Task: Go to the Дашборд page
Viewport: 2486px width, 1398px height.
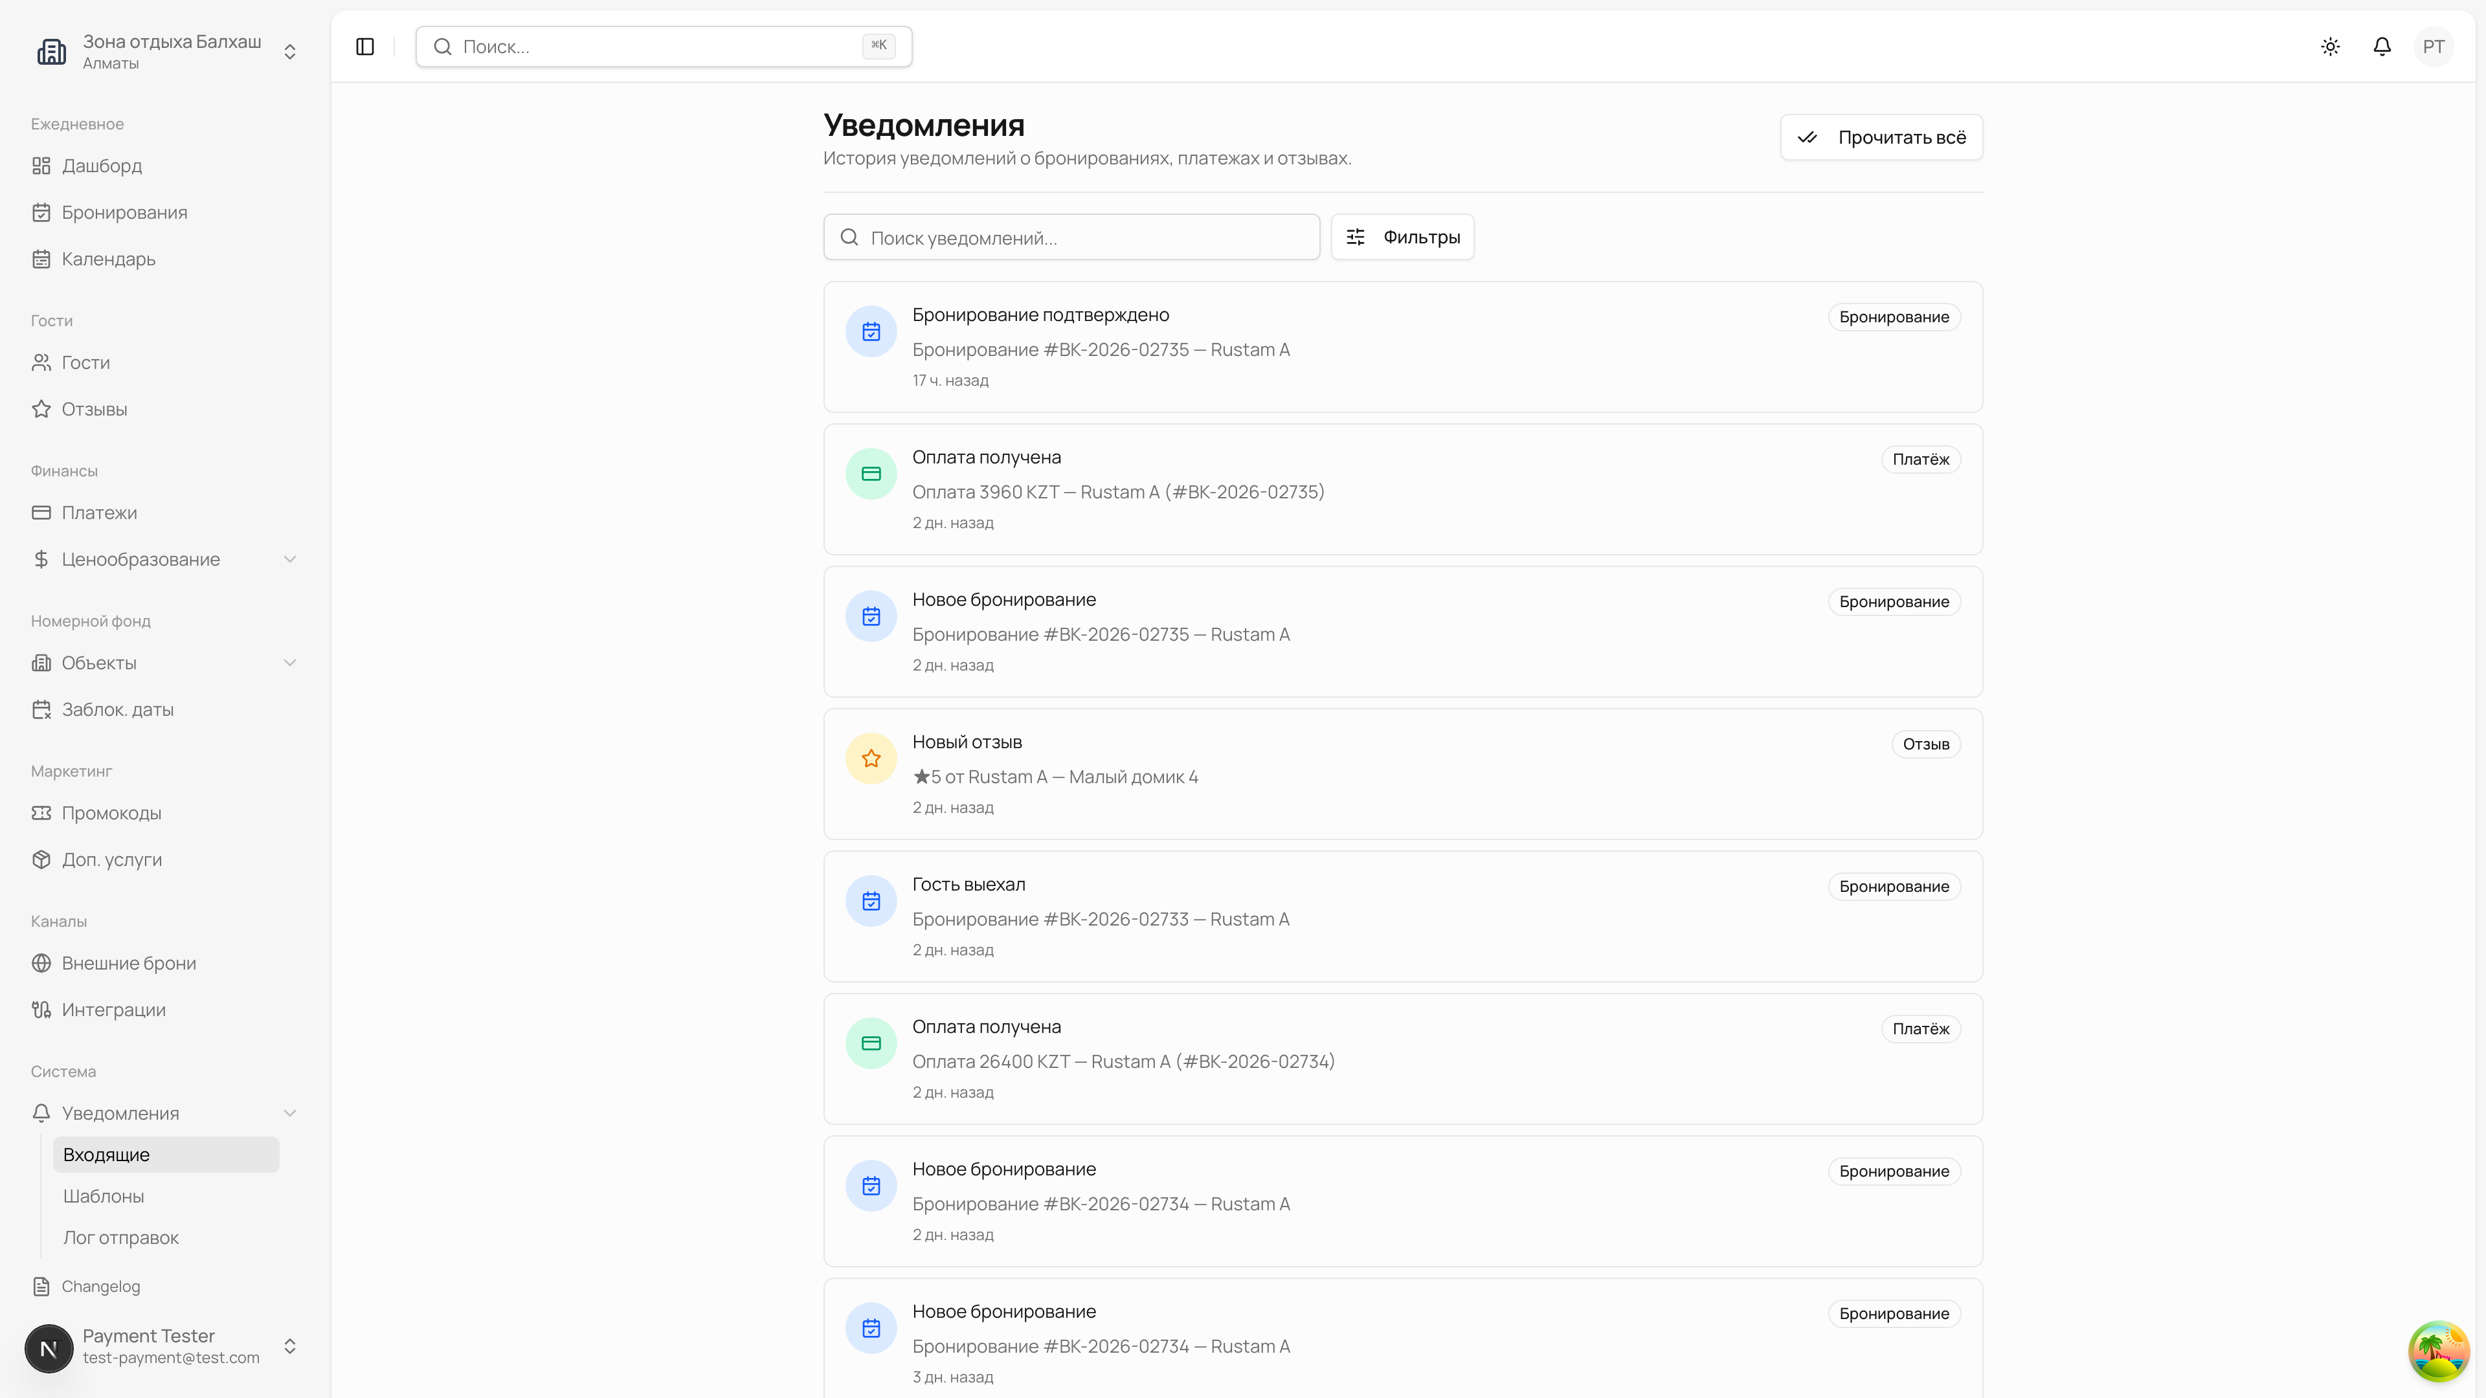Action: (x=102, y=166)
